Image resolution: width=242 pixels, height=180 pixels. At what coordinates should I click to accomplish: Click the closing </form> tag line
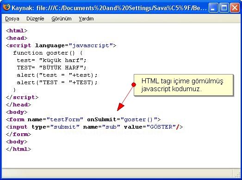point(19,134)
